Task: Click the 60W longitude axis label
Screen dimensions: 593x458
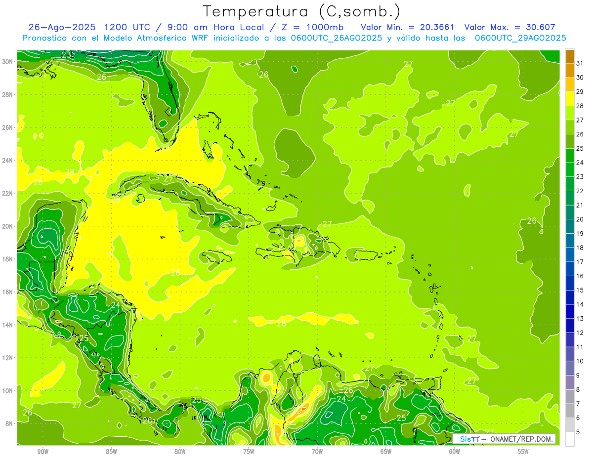Action: (x=455, y=452)
